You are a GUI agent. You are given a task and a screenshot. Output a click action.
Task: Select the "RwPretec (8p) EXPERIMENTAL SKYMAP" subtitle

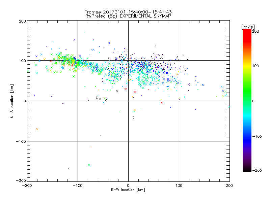tap(128, 16)
